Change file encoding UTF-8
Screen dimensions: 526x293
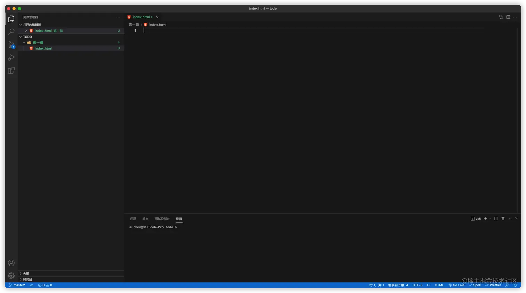[417, 285]
